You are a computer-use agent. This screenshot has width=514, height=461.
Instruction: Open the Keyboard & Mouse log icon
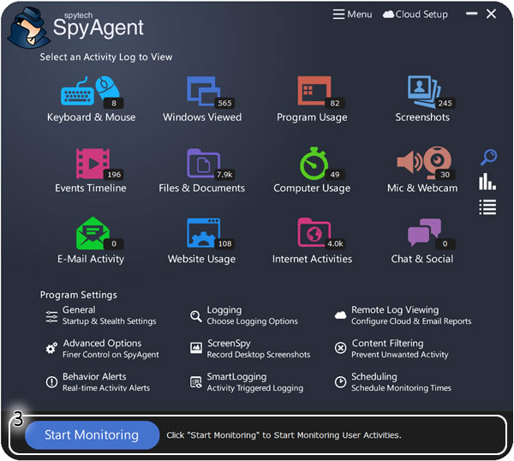91,92
